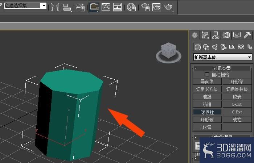Select the Lights category icon
Viewport: 254px width, 163px height.
point(215,47)
